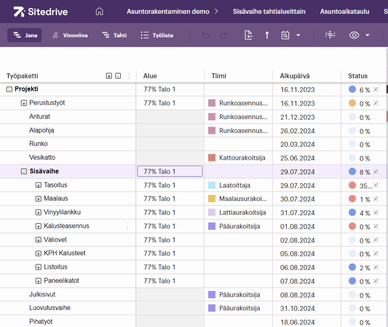Screen dimensions: 388x327
Task: Click the redo arrow icon
Action: click(223, 35)
